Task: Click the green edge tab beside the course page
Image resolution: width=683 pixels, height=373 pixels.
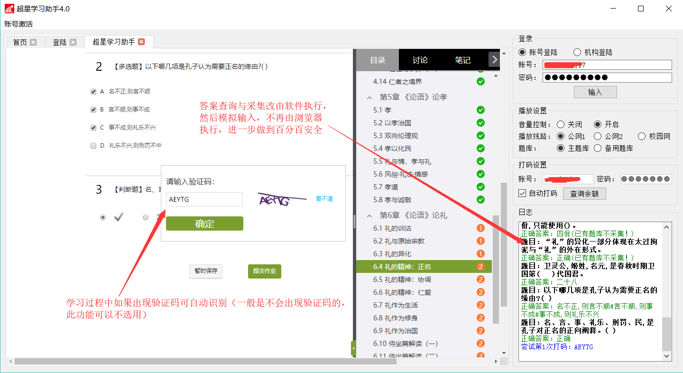Action: (x=354, y=348)
